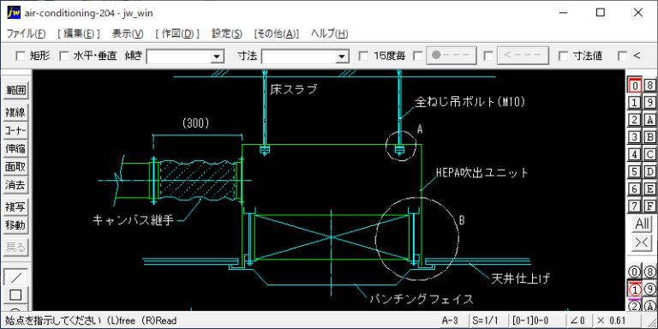Enable the 15度毎 checkbox
This screenshot has height=329, width=658.
[x=364, y=56]
